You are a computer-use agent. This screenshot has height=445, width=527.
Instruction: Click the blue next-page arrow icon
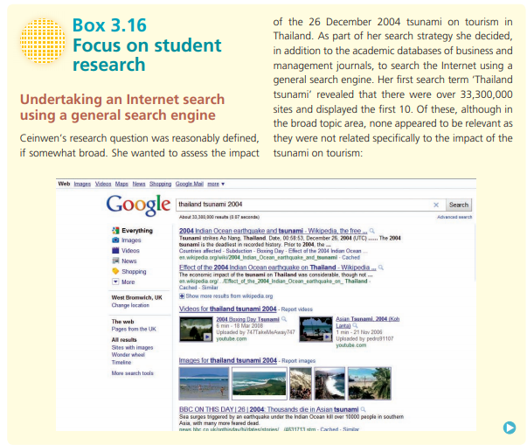pyautogui.click(x=510, y=428)
